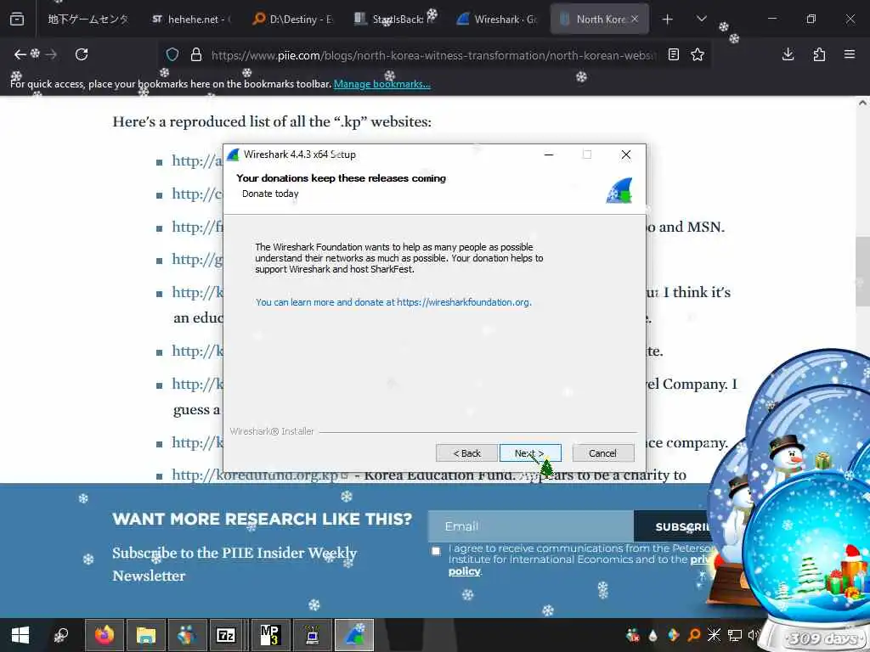Click the snowflake tray icon
Image resolution: width=870 pixels, height=652 pixels.
coord(714,635)
